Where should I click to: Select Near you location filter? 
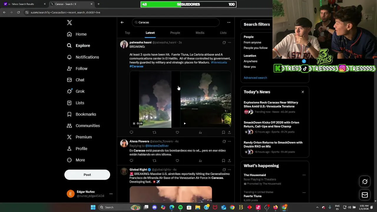tap(250, 67)
